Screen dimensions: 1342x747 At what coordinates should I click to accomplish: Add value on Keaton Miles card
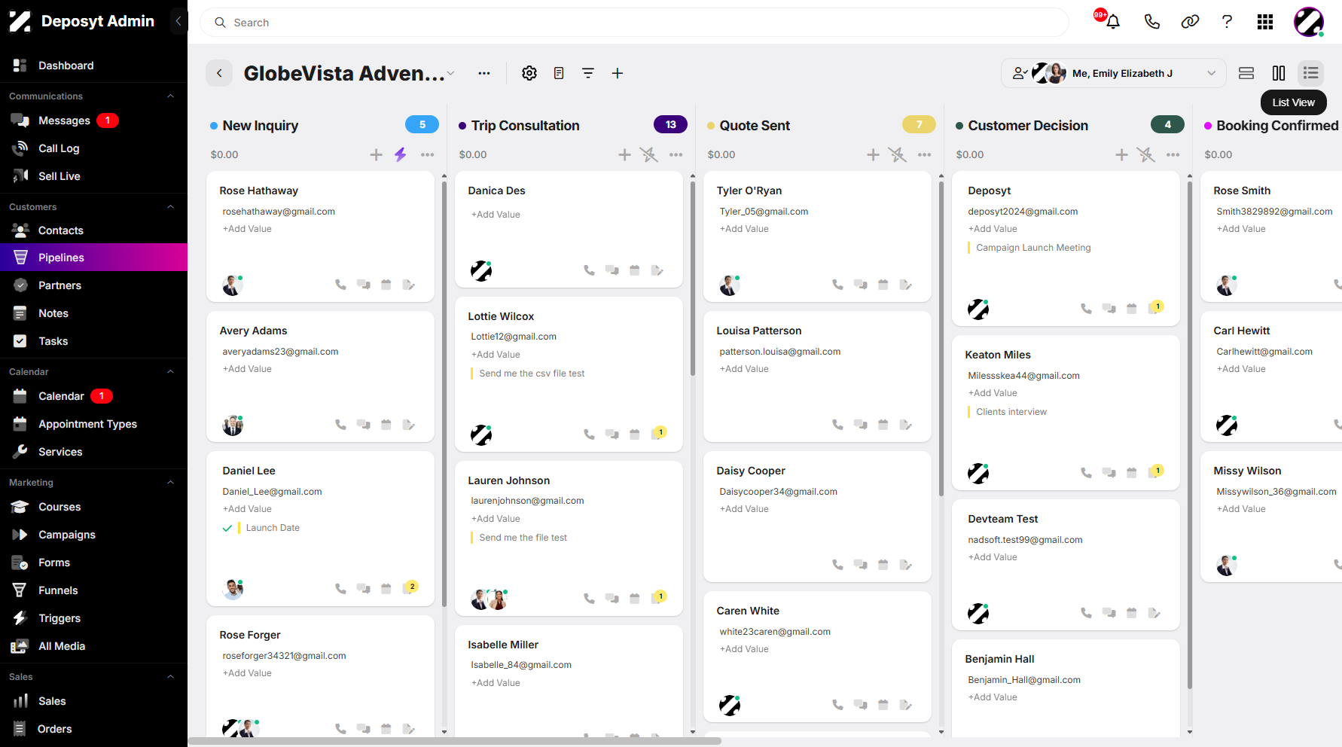[x=993, y=393]
